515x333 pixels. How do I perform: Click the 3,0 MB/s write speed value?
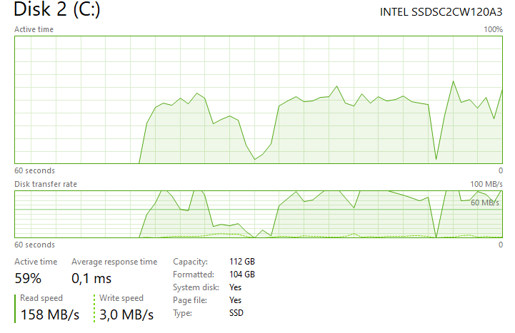tap(126, 314)
